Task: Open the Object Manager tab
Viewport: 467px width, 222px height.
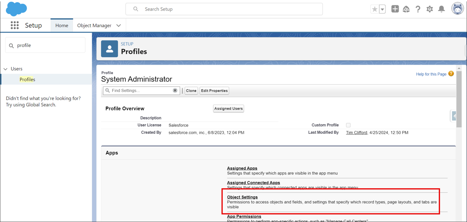Action: 94,25
